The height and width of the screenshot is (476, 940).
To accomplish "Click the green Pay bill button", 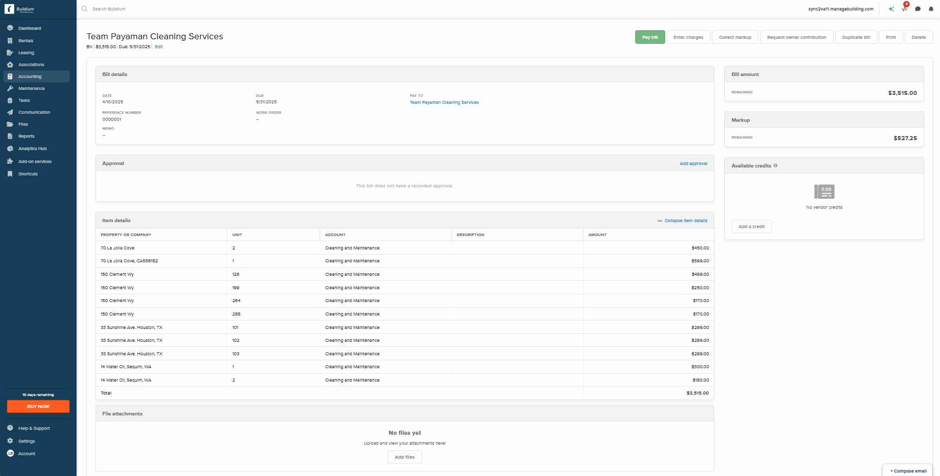I will [x=650, y=37].
